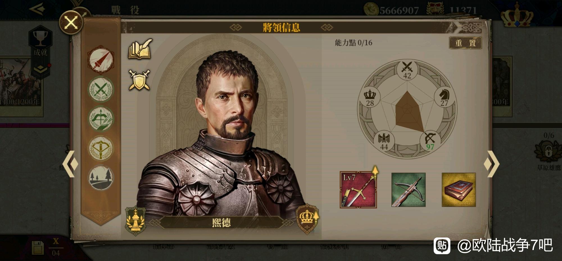Viewport: 562px width, 261px height.
Task: Click the red book item slot
Action: [x=459, y=190]
